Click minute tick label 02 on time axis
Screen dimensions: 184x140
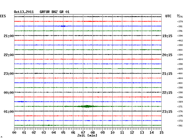pos(34,133)
